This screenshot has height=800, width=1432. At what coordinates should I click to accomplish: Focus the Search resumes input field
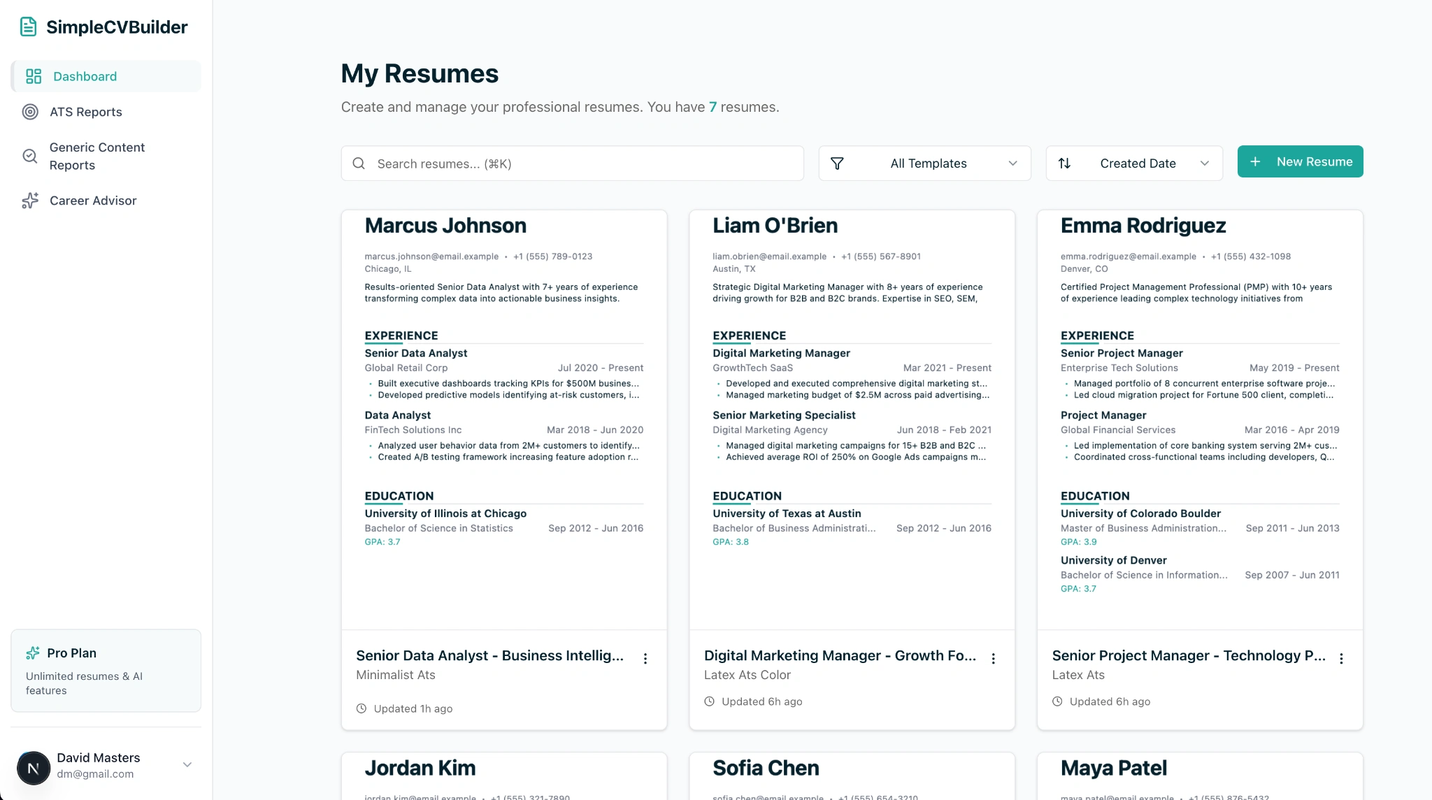pos(572,163)
